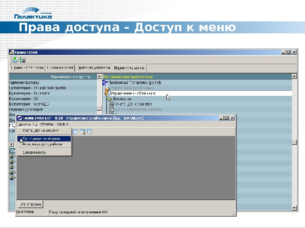This screenshot has width=305, height=228.
Task: Choose Приходные накладные in the dropdown menu
Action: click(x=44, y=138)
